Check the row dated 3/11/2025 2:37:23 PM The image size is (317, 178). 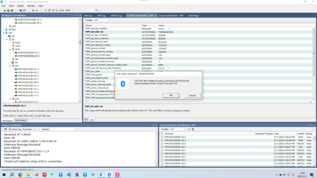pos(162,157)
